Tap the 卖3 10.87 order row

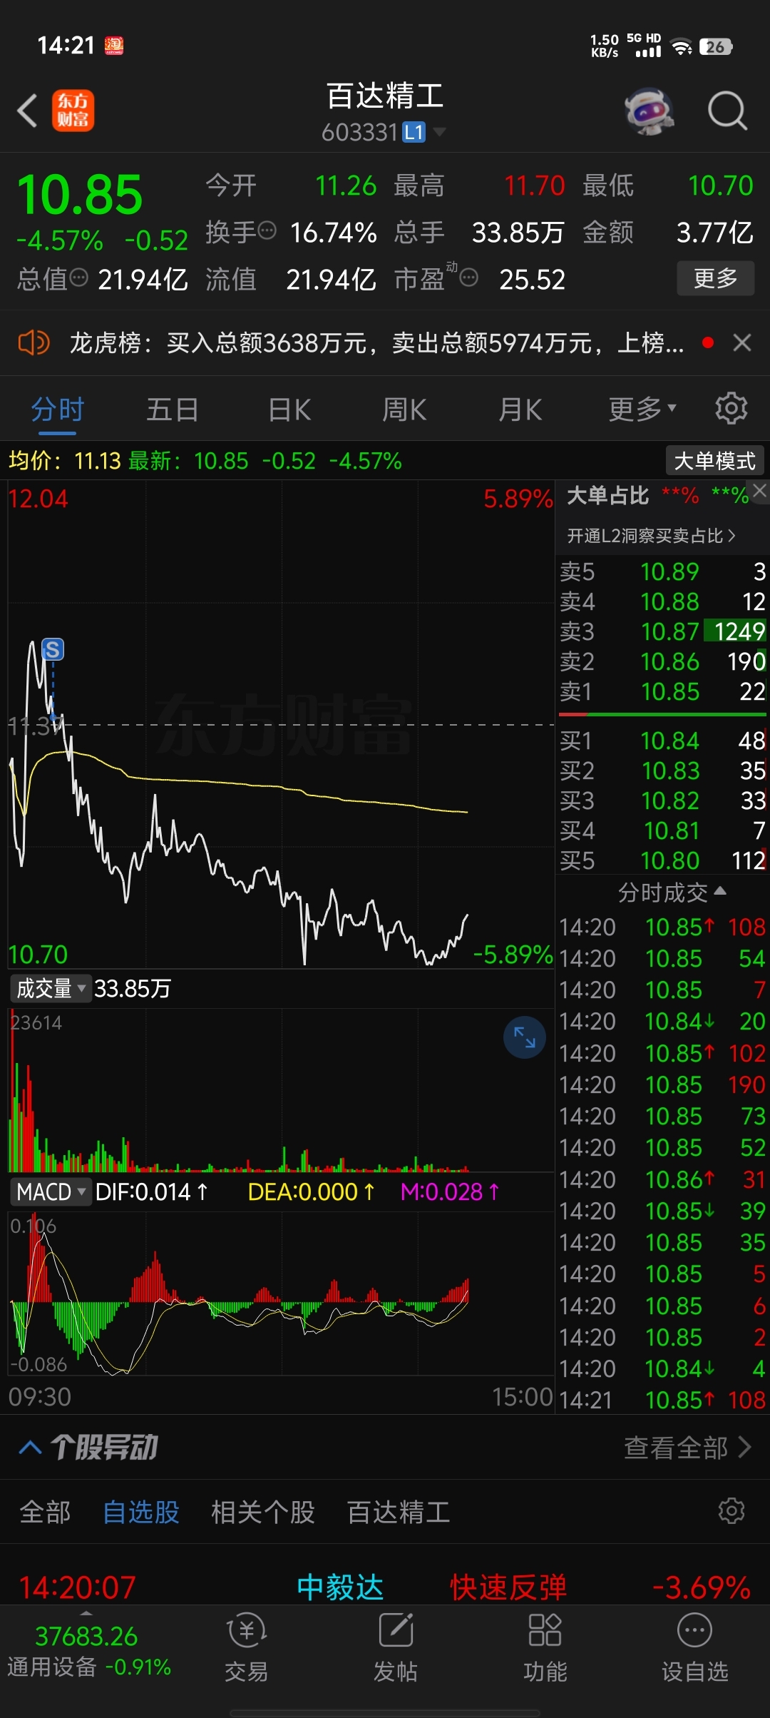click(662, 631)
